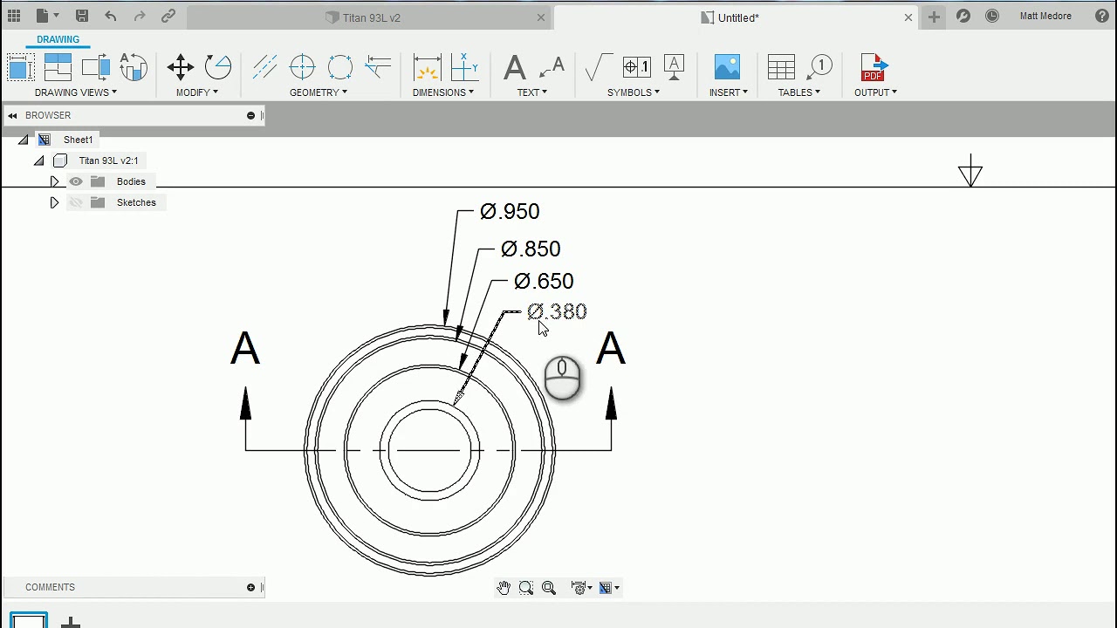Open the Matt Medore account menu

[1045, 17]
